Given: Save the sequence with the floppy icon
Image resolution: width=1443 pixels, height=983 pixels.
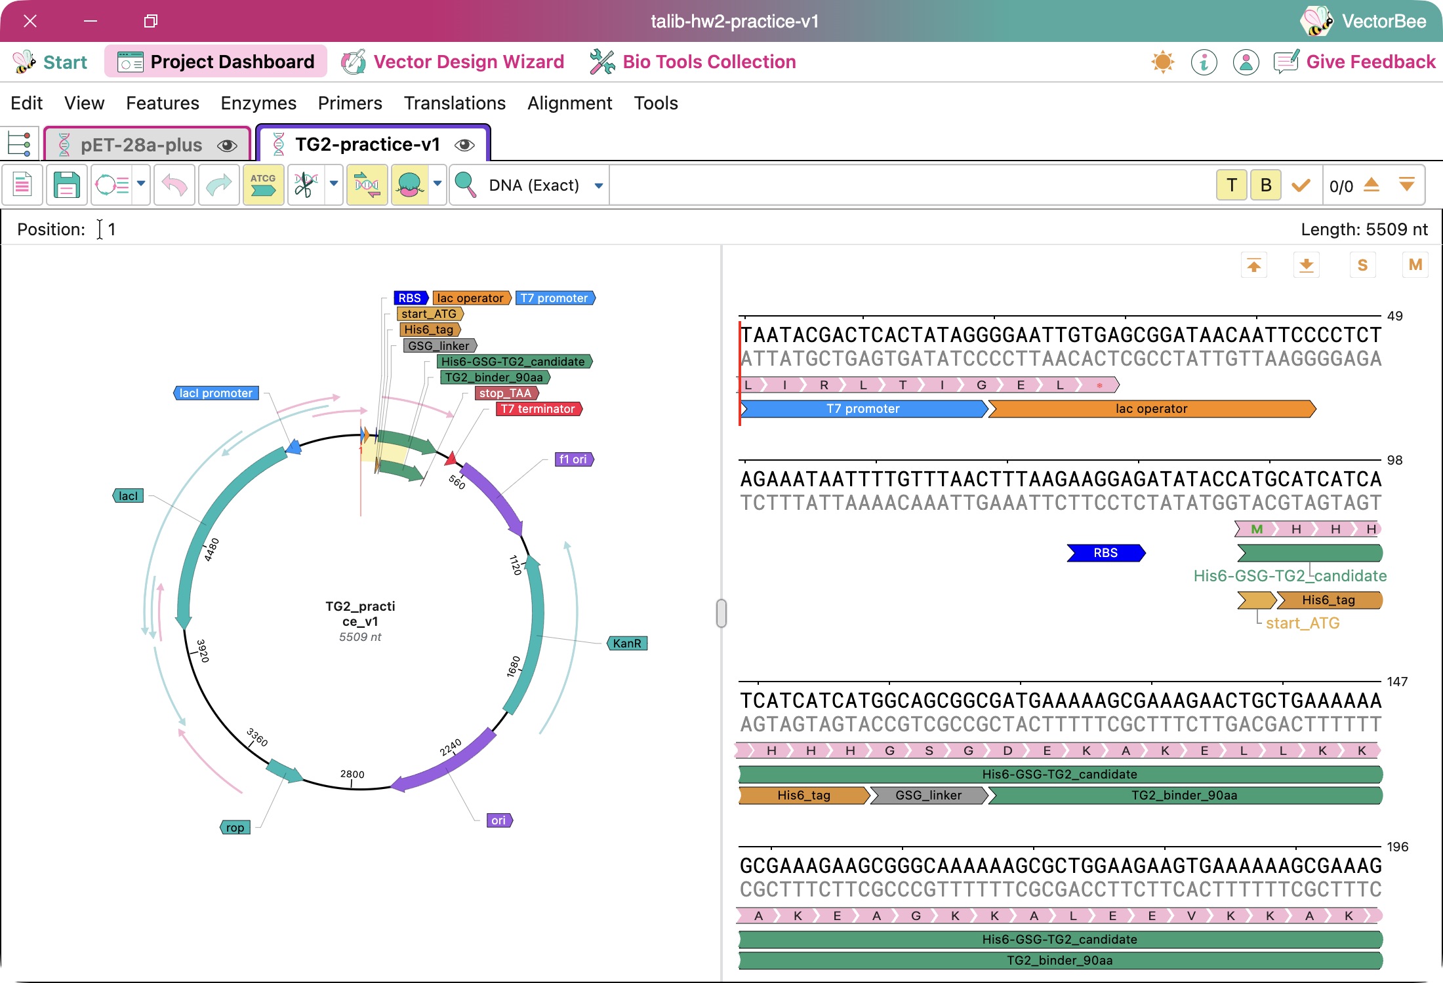Looking at the screenshot, I should click(66, 185).
